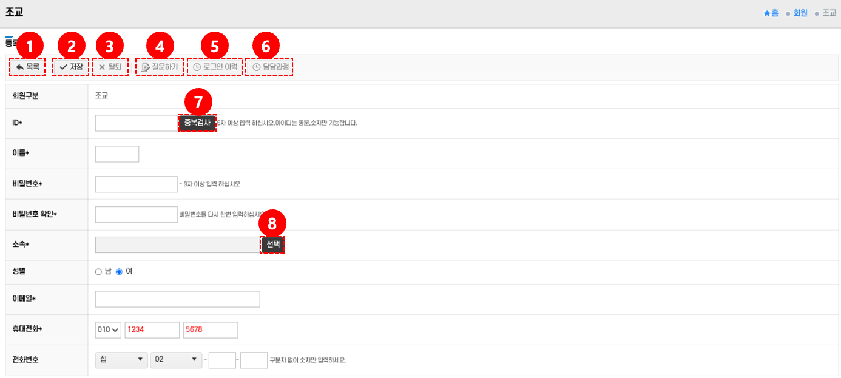Click the 목록 back-arrow button

click(x=27, y=67)
